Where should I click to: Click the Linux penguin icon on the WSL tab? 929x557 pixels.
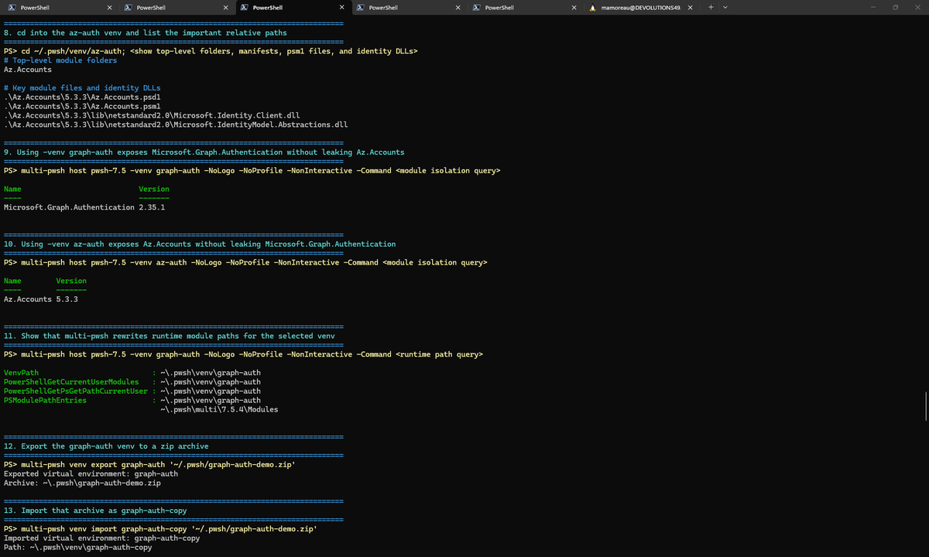click(591, 7)
